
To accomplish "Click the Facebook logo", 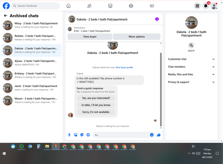I will coord(6,6).
